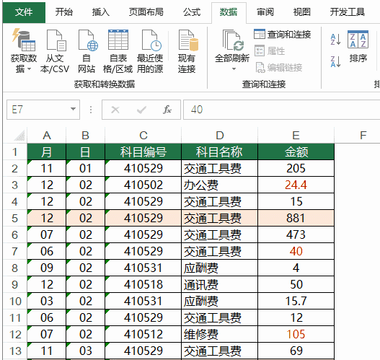Switch to the Insert (插入) tab
The width and height of the screenshot is (380, 360).
pos(100,12)
